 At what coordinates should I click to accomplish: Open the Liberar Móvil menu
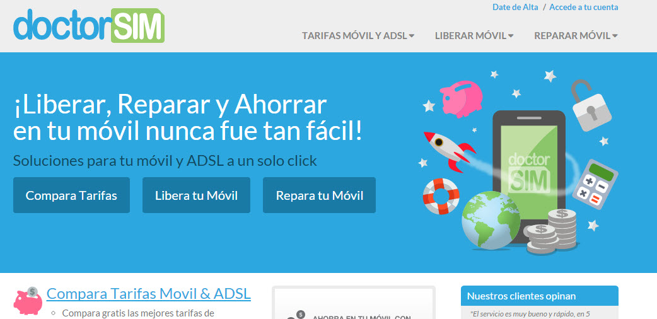pyautogui.click(x=474, y=36)
